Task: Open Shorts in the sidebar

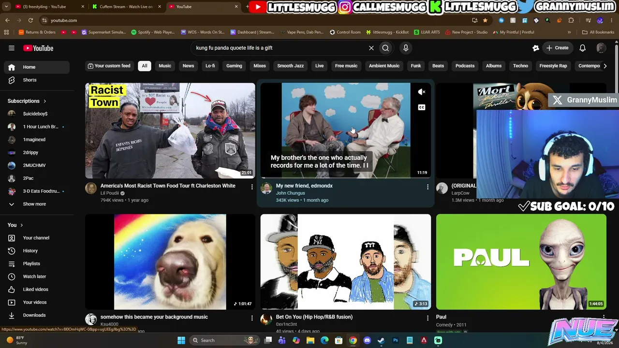Action: pos(38,80)
